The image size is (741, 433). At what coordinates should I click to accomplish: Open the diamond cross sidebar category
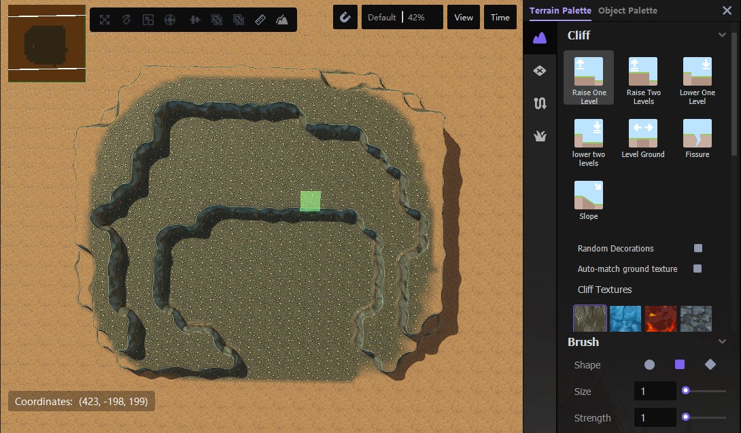(540, 71)
